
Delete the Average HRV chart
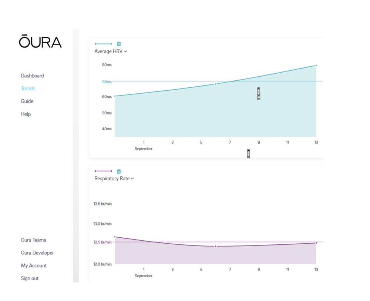(119, 44)
